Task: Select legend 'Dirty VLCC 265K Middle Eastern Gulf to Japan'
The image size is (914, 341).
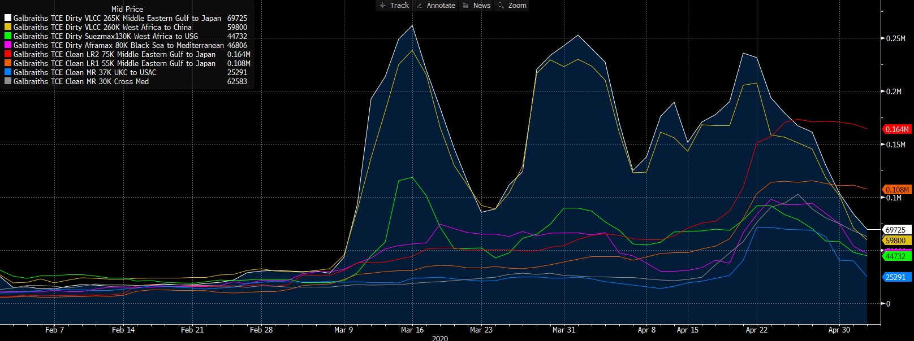Action: pos(117,18)
